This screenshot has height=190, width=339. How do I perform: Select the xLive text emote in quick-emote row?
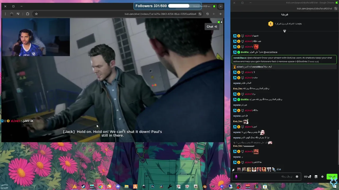279,169
